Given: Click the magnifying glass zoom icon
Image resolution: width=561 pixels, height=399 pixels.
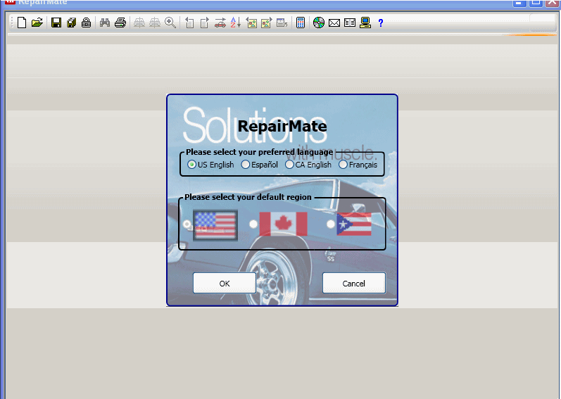Looking at the screenshot, I should [x=170, y=23].
